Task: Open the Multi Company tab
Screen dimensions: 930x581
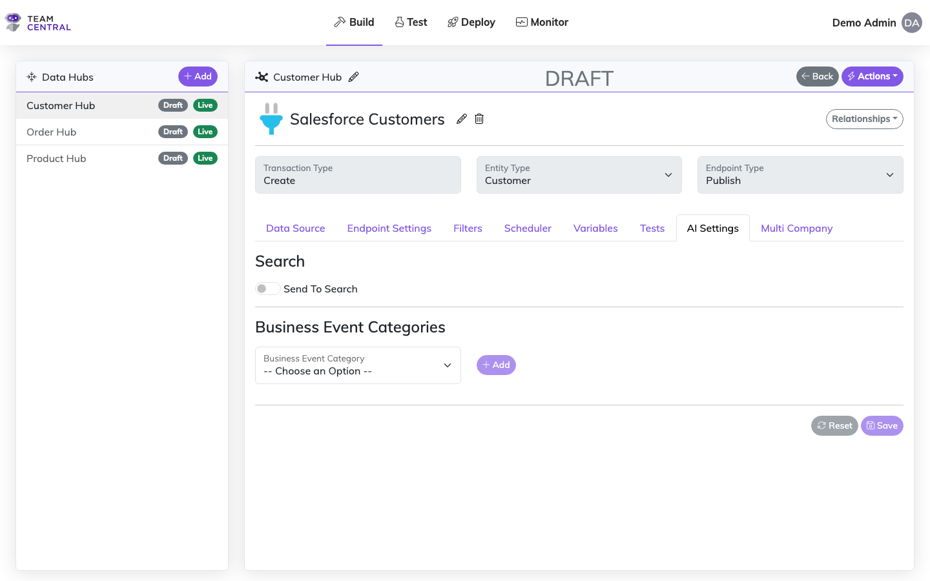Action: pos(796,228)
